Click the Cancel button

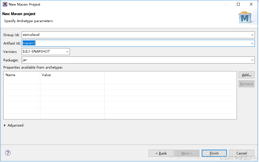[241, 153]
